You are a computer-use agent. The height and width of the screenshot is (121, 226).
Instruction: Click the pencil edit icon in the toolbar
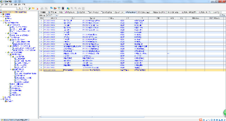[x=29, y=8]
